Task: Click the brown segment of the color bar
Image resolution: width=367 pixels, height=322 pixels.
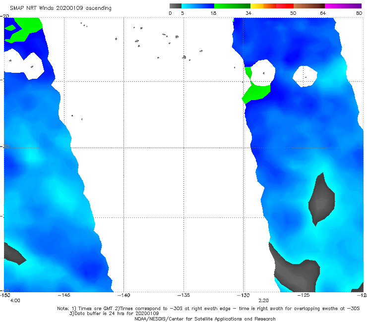Action: click(309, 6)
